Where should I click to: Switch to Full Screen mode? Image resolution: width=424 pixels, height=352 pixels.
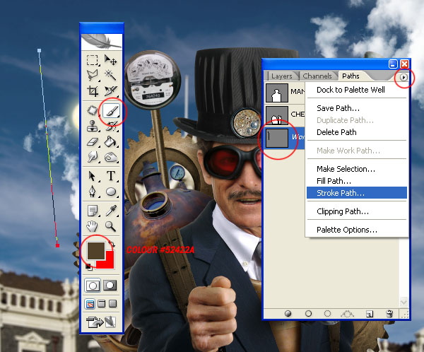(x=113, y=303)
